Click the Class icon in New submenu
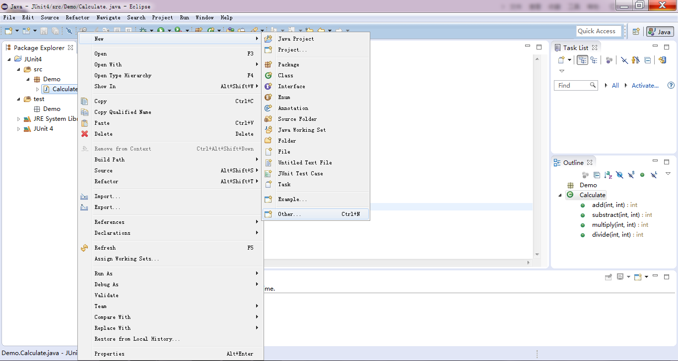The height and width of the screenshot is (361, 678). pyautogui.click(x=268, y=75)
